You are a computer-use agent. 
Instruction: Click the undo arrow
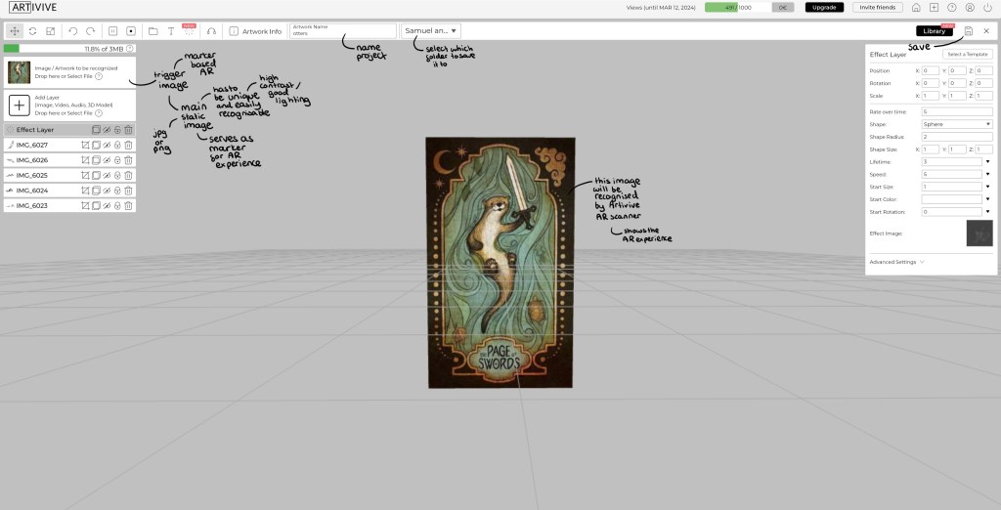point(72,31)
